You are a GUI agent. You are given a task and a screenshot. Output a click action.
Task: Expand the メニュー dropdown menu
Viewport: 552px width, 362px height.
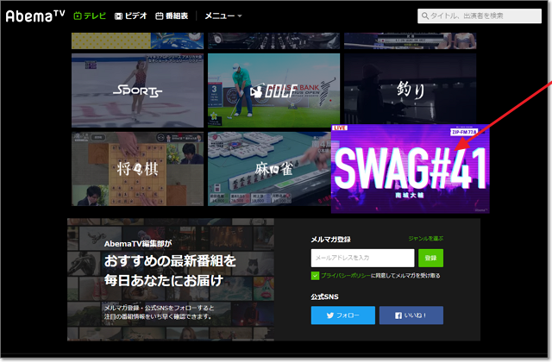point(223,16)
